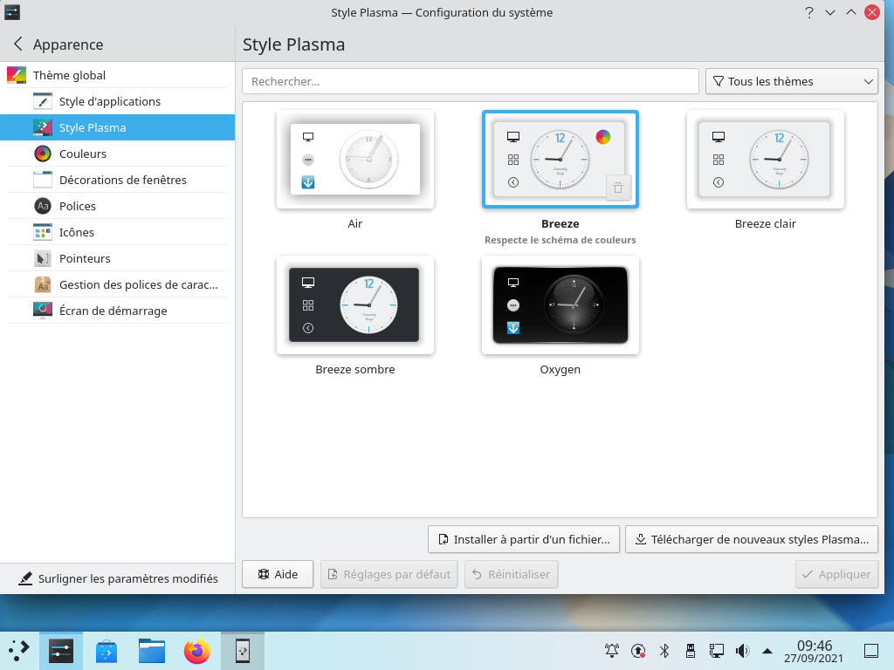Select the Breeze sombre theme thumbnail
894x670 pixels.
pos(355,304)
